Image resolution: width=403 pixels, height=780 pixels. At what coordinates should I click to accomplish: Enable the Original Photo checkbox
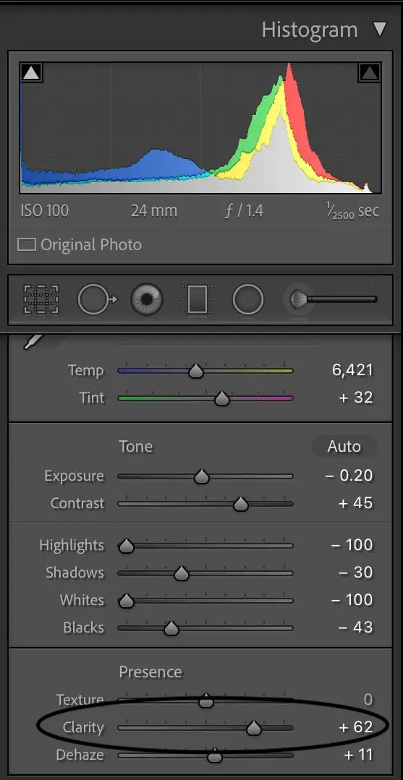[x=26, y=245]
